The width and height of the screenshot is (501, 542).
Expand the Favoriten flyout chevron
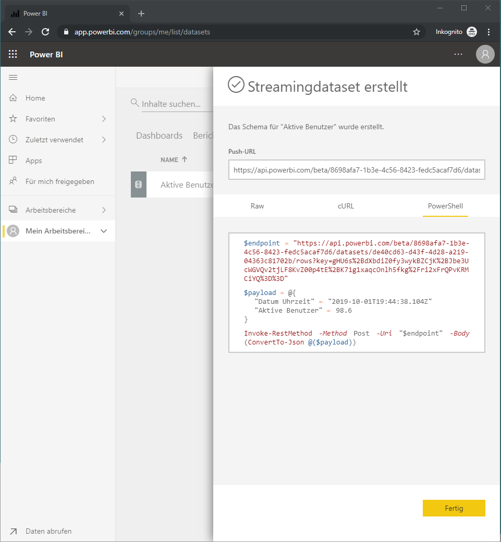(x=104, y=119)
